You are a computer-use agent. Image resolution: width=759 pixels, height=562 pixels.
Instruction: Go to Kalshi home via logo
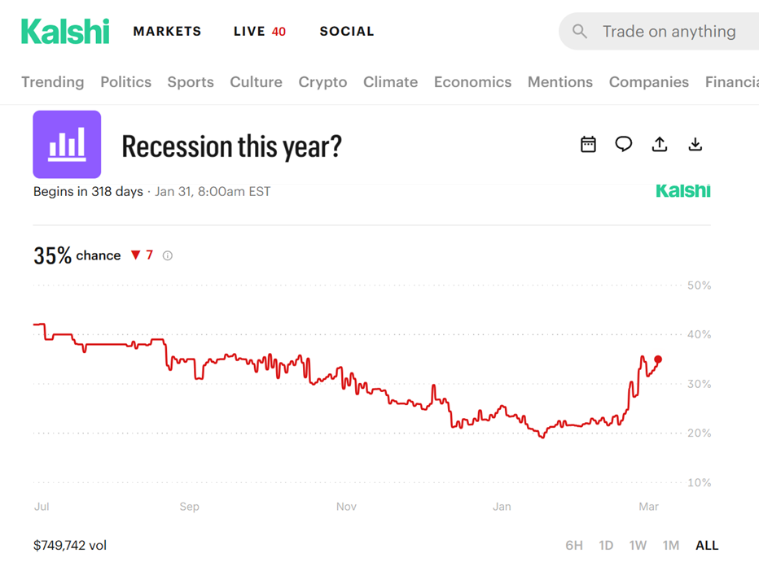pyautogui.click(x=65, y=32)
